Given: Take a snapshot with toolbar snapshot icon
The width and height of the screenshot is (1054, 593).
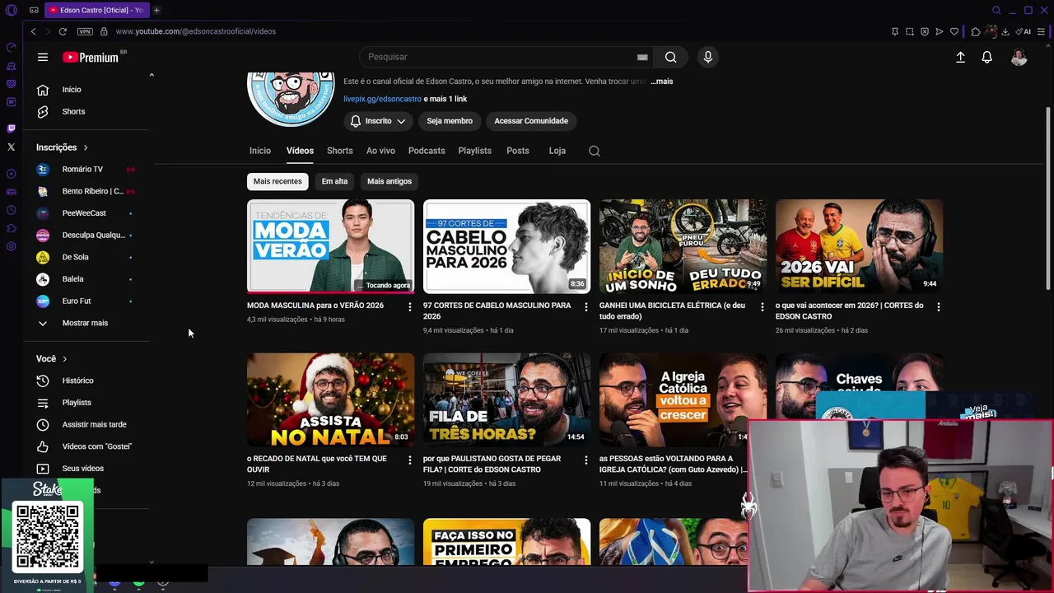Looking at the screenshot, I should pyautogui.click(x=909, y=31).
